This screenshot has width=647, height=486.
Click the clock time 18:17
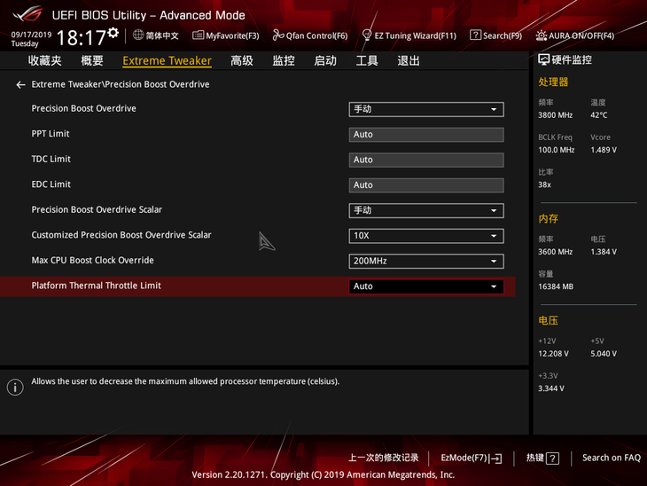(x=81, y=38)
